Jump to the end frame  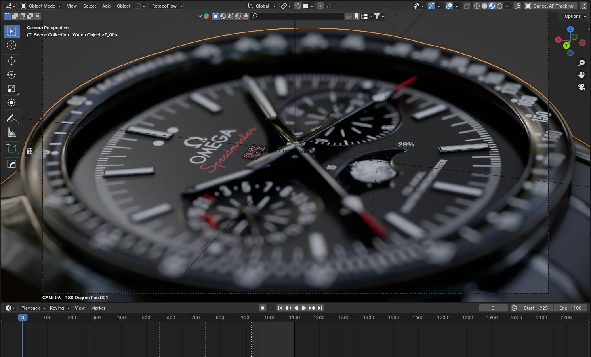[x=320, y=308]
